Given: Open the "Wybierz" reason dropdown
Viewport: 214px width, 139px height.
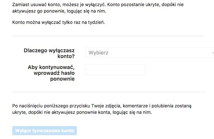Looking at the screenshot, I should coord(149,53).
